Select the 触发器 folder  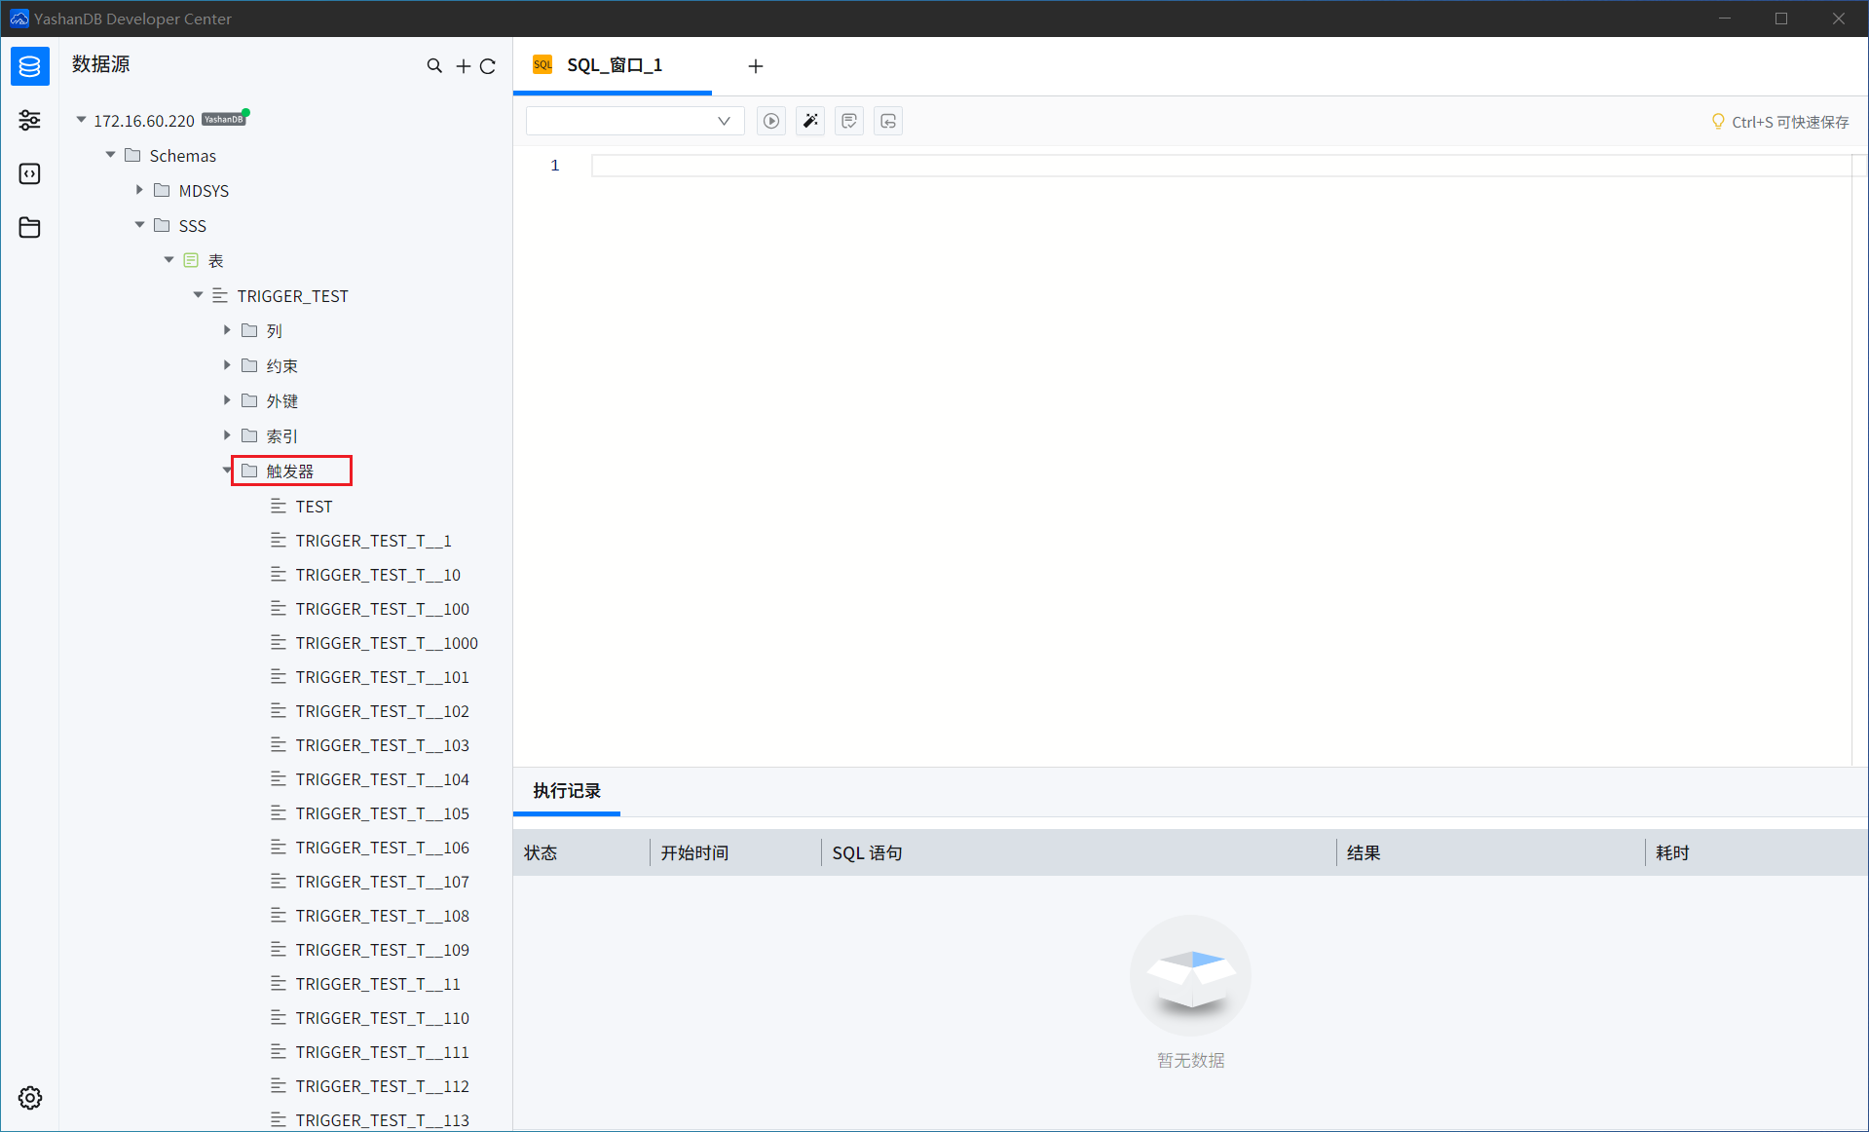pos(290,472)
